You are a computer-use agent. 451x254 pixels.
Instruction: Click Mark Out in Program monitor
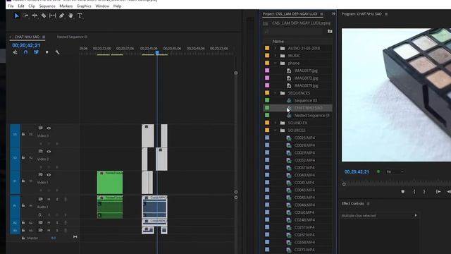point(424,191)
